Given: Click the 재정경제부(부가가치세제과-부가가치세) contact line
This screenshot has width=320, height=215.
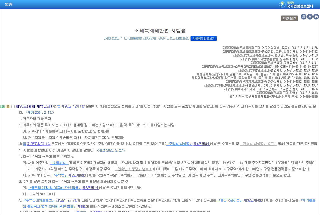Looking at the screenshot, I should click(x=272, y=81).
